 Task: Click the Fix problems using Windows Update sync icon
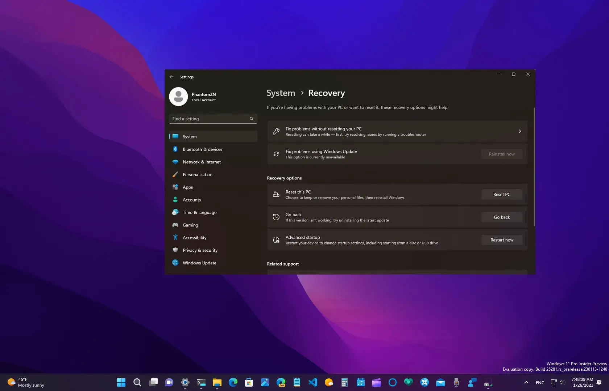276,154
